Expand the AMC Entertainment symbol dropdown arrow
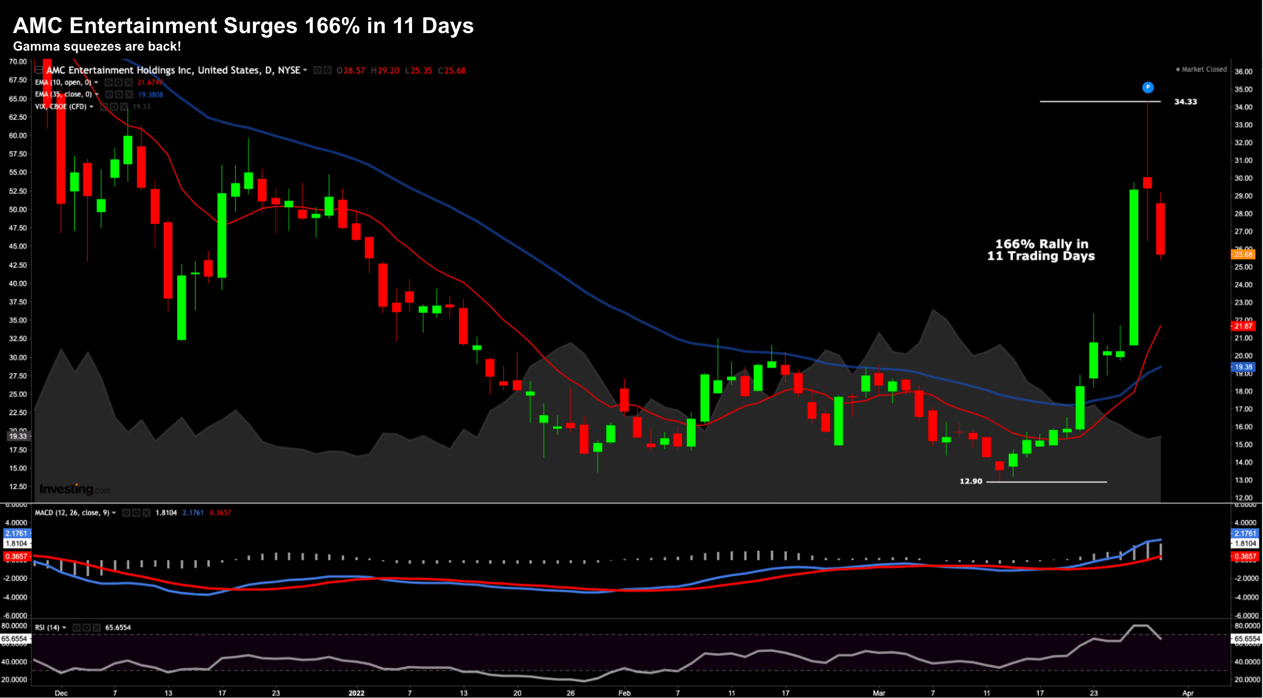The width and height of the screenshot is (1263, 698). click(x=305, y=70)
